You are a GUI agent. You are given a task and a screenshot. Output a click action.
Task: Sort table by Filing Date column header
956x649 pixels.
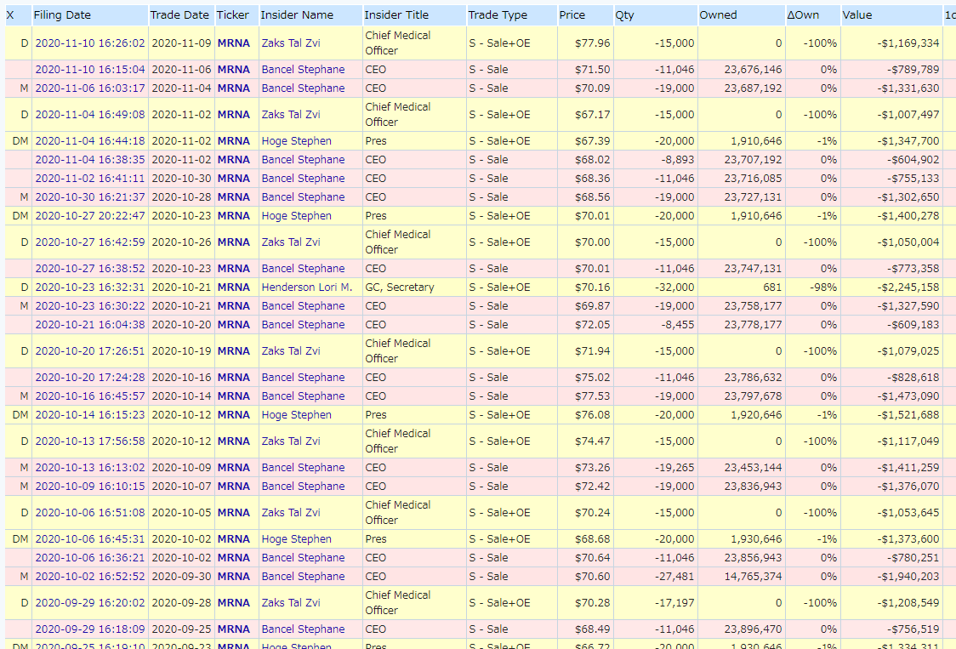click(62, 15)
